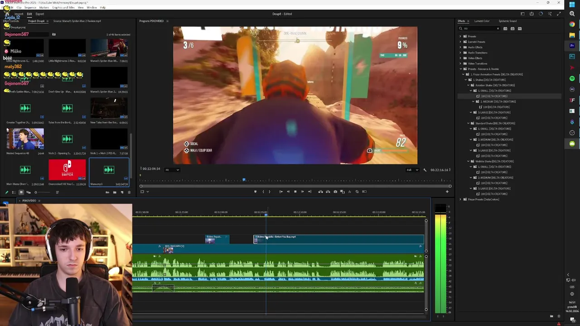Switch to the Epidemic Sound tab
Screen dimensions: 580x326
[507, 21]
